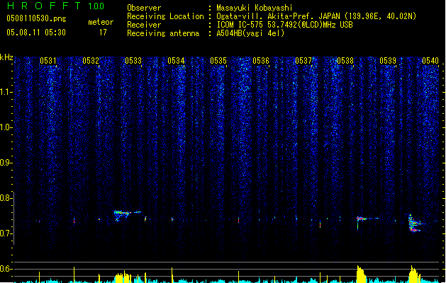446x283 pixels.
Task: Click the bright meteor echo before 0540
Action: click(x=416, y=224)
